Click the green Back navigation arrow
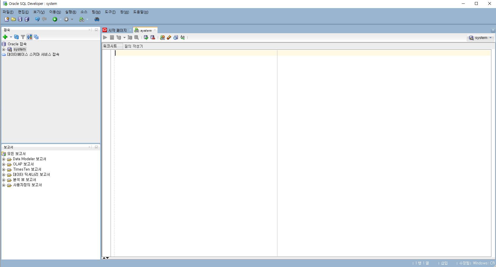Image resolution: width=496 pixels, height=267 pixels. 55,19
